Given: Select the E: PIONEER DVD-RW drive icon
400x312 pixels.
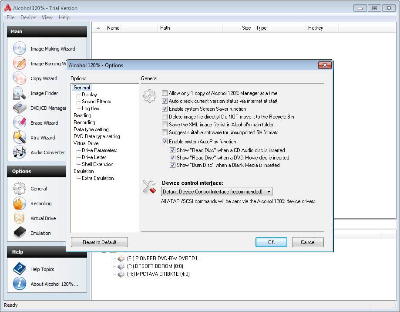Looking at the screenshot, I should click(x=121, y=258).
